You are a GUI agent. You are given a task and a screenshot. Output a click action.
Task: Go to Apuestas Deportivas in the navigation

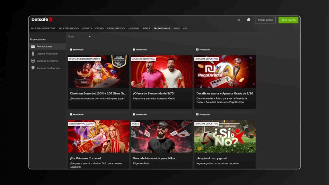tap(43, 29)
